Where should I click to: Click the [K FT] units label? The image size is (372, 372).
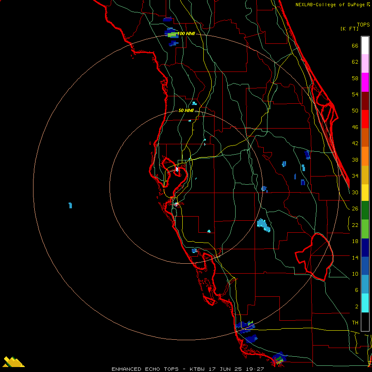tap(349, 29)
